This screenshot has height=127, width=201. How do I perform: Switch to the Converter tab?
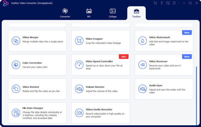[65, 13]
